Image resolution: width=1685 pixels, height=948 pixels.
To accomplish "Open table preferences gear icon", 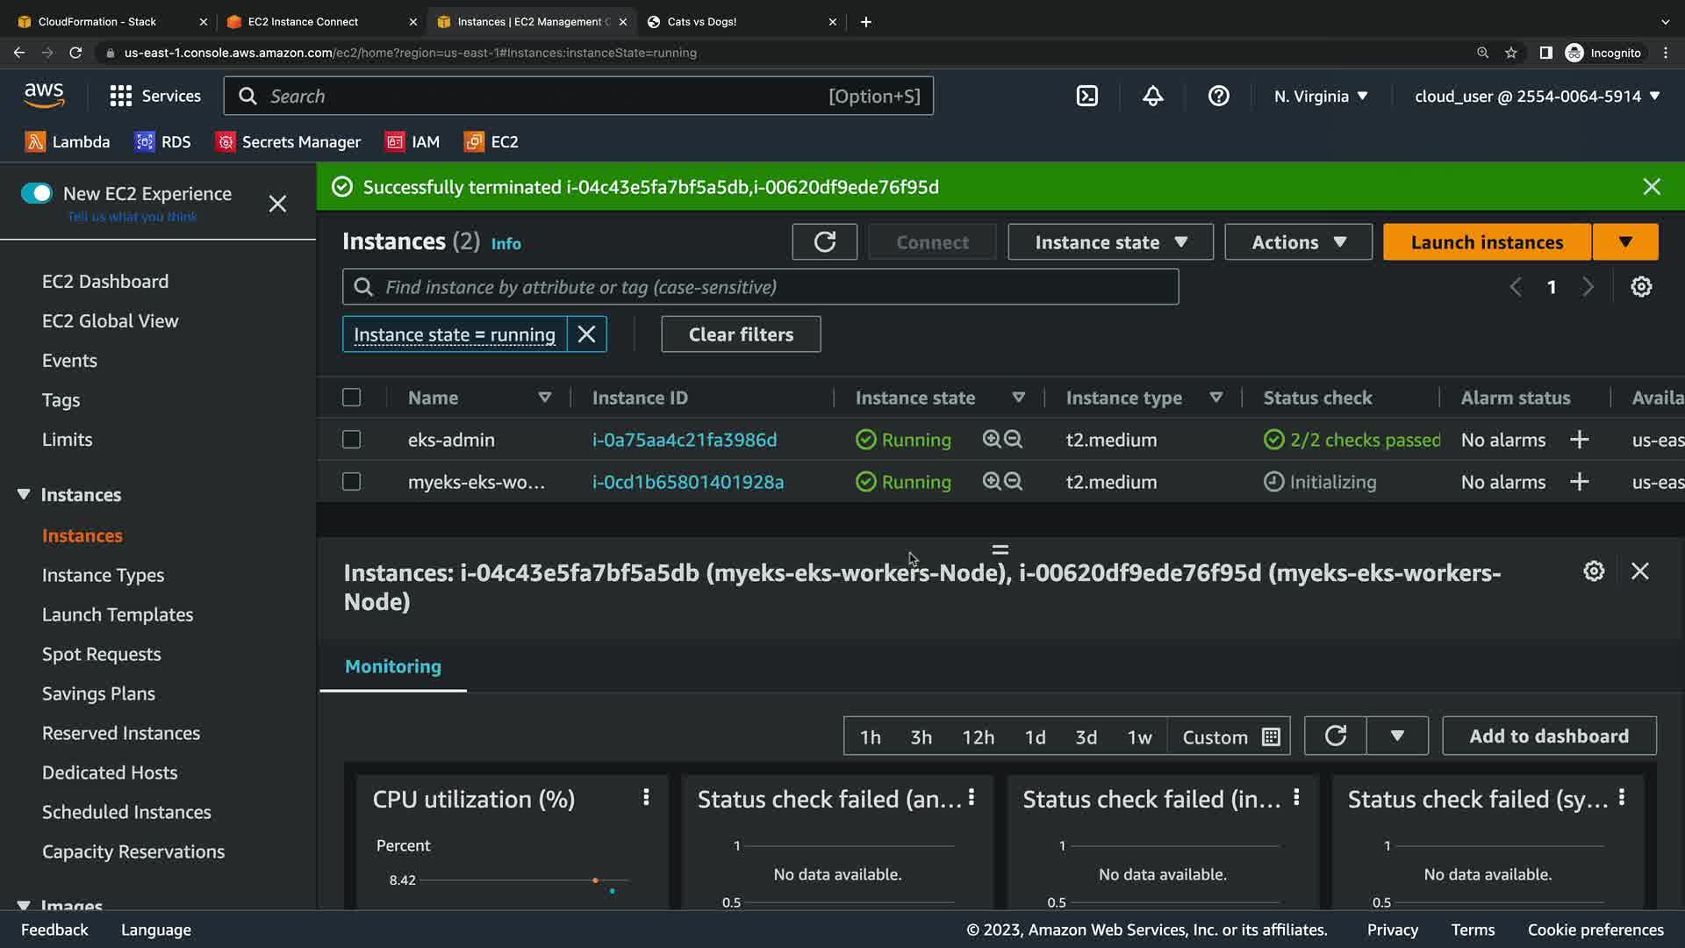I will tap(1640, 287).
